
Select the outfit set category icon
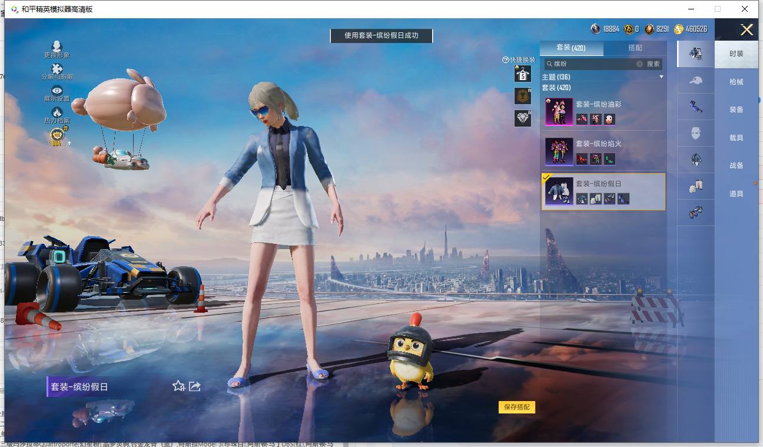(695, 54)
